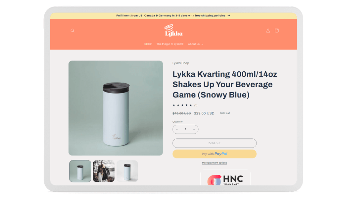Click the Pay with PayPal button
Screen dimensions: 339x200
coord(215,154)
